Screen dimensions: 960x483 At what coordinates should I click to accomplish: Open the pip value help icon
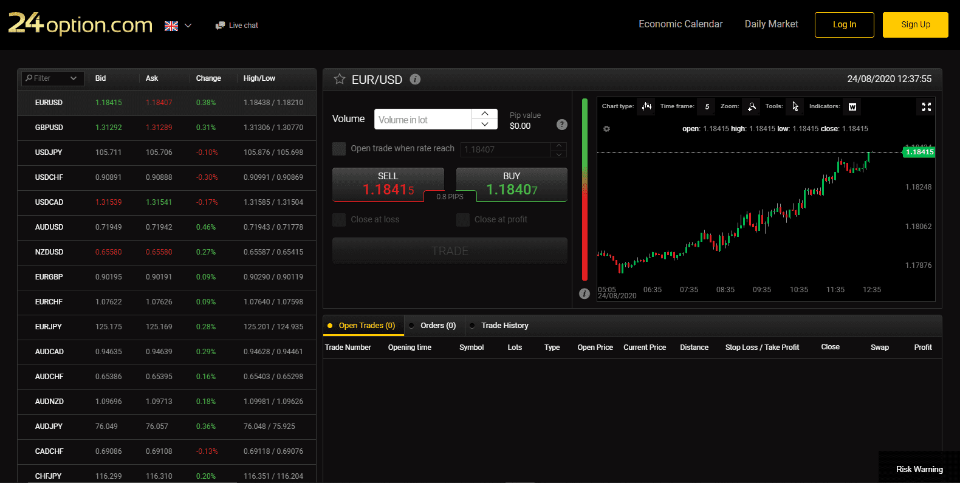[562, 125]
